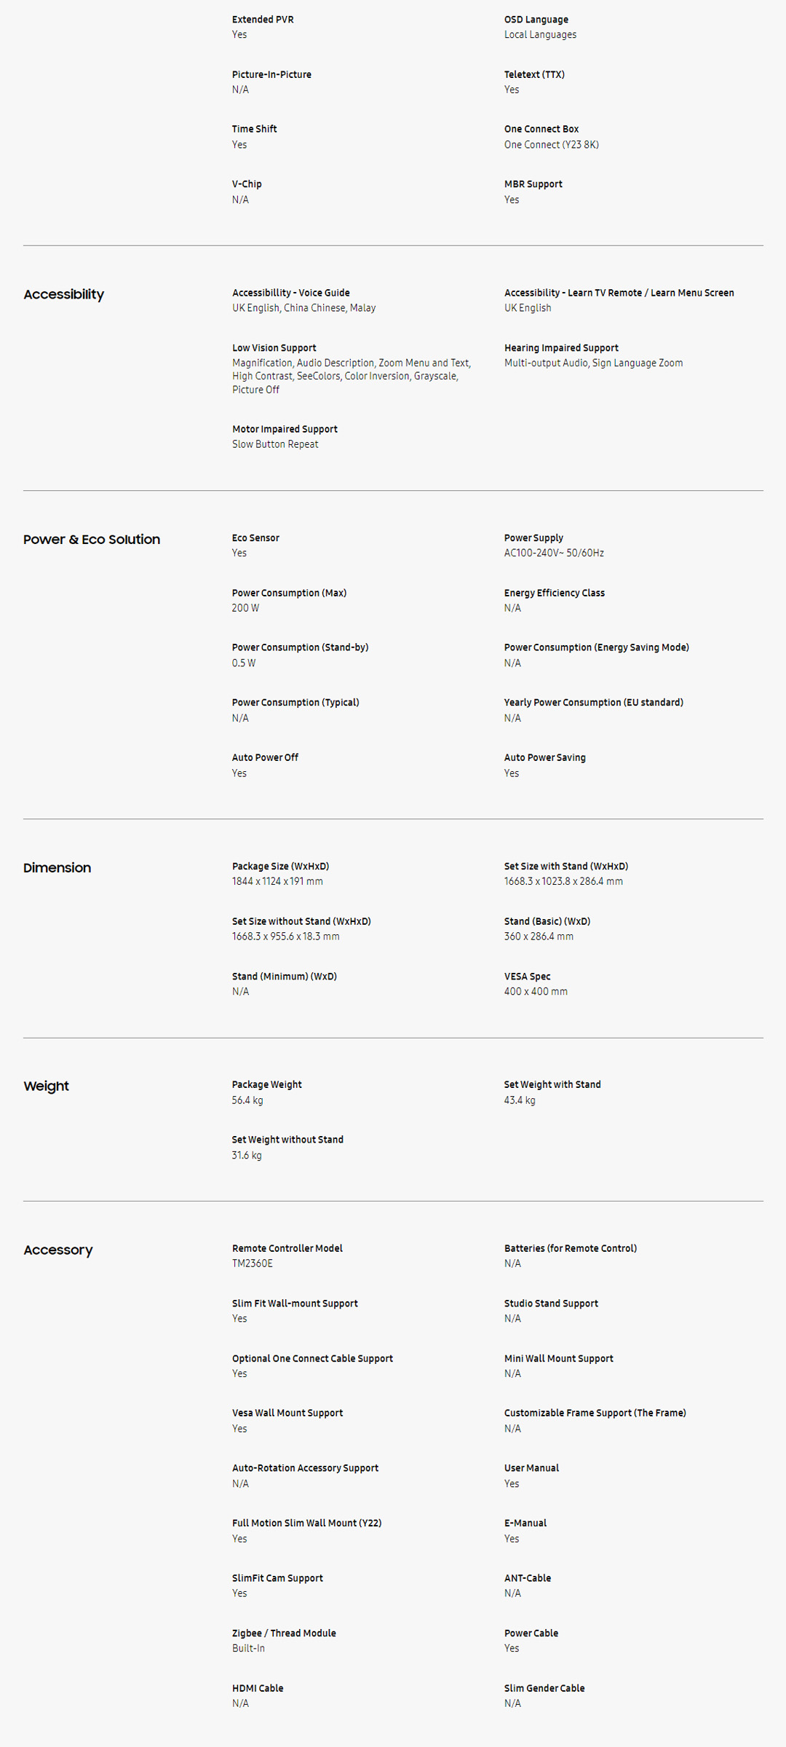Image resolution: width=786 pixels, height=1747 pixels.
Task: Click the Weight section heading
Action: (46, 1087)
